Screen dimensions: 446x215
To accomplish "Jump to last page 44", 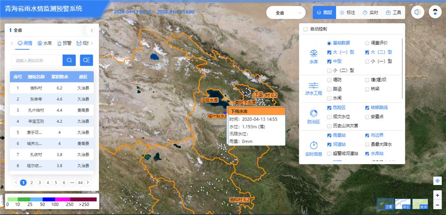I will 80,183.
